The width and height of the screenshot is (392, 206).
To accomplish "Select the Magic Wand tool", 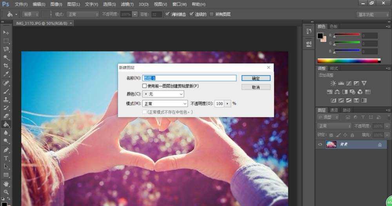I will coord(6,57).
